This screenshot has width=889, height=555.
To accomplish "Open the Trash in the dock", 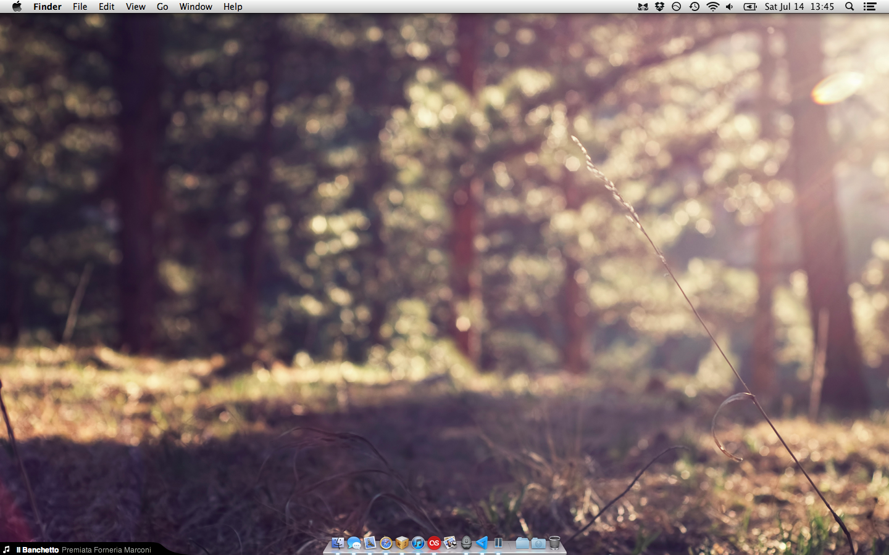I will coord(554,543).
